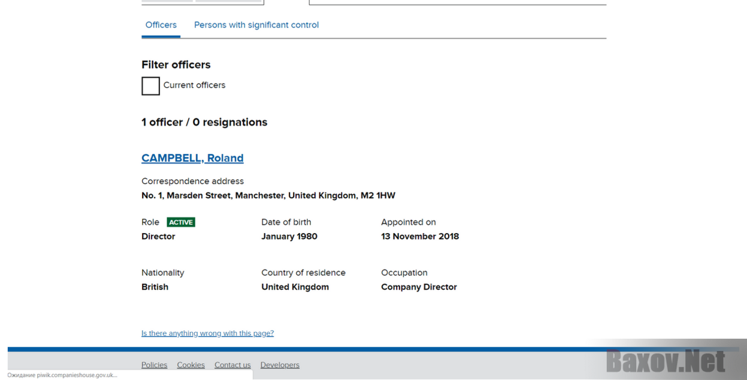
Task: Open Persons with significant control tab
Action: 256,25
